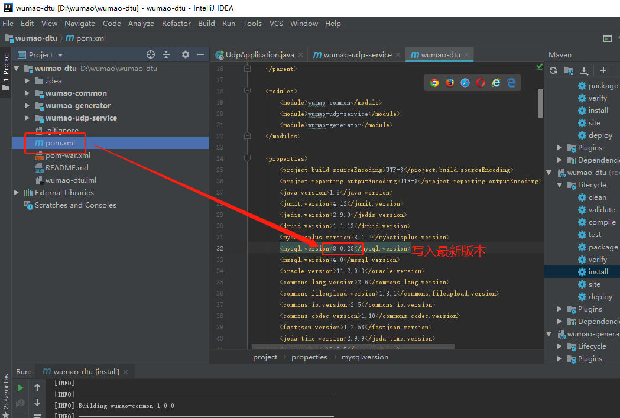Image resolution: width=620 pixels, height=418 pixels.
Task: Click 'project' breadcrumb below editor
Action: pyautogui.click(x=265, y=357)
